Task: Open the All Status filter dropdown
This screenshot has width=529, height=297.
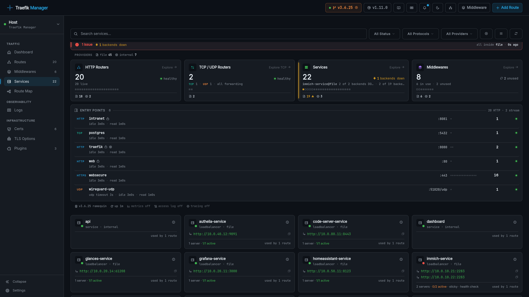Action: coord(384,34)
